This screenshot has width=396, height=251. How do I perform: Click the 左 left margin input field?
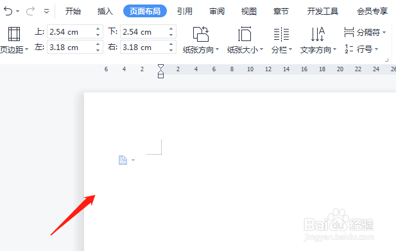point(71,48)
